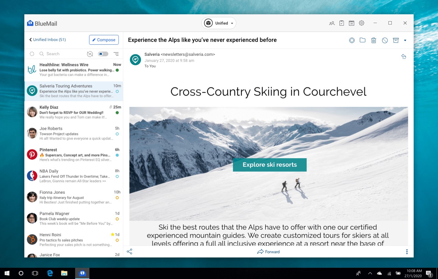Click the Healthline sender logo
Viewport: 438px width, 279px height.
click(32, 69)
